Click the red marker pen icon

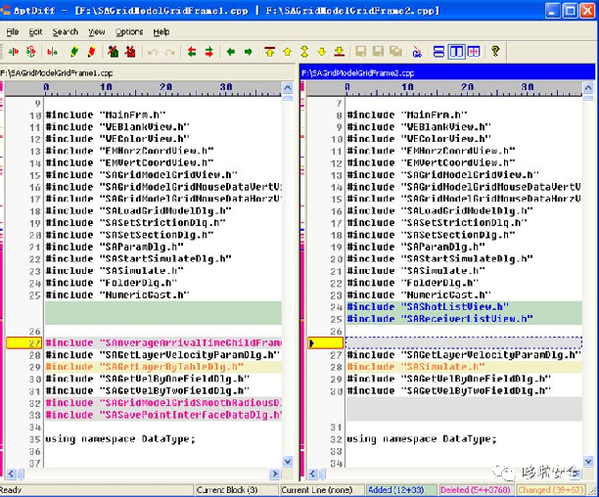[92, 51]
